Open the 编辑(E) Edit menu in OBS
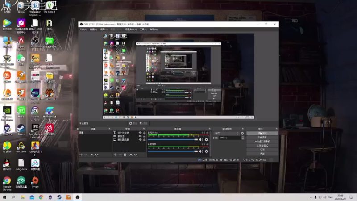The image size is (357, 201). point(93,29)
